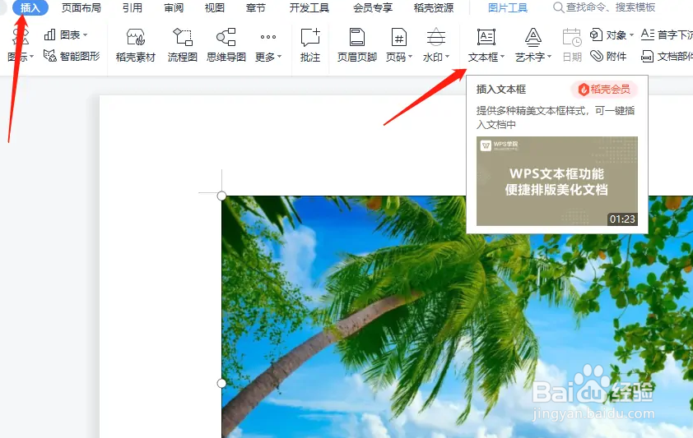Insert a 日期 date

click(572, 45)
